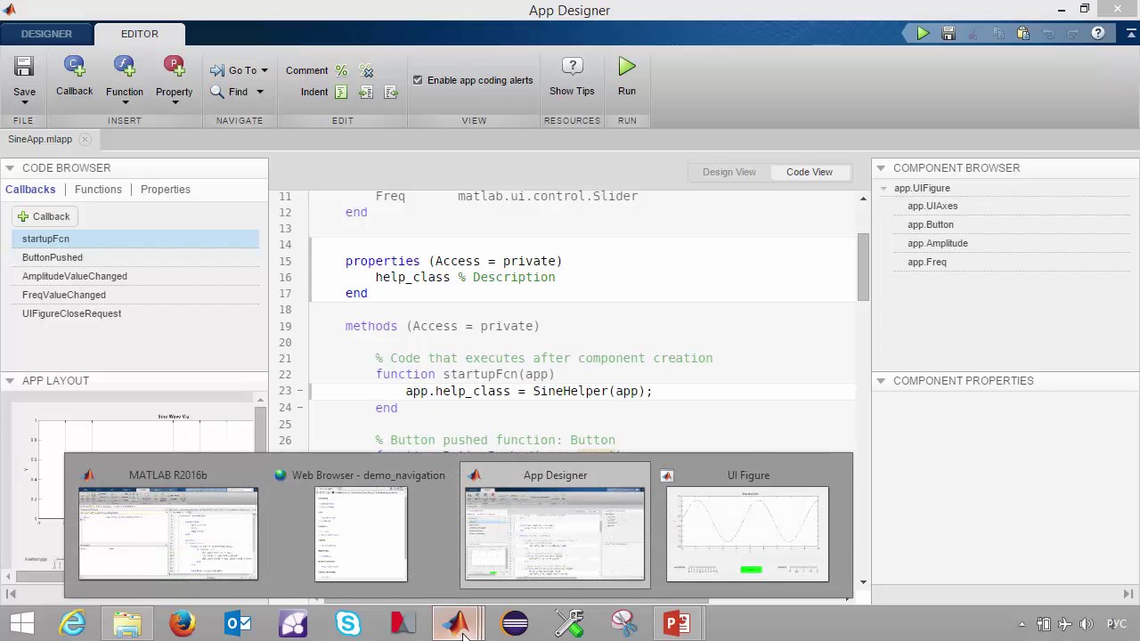Add a callback with the Callback button
Screen dimensions: 1140x641
point(44,216)
